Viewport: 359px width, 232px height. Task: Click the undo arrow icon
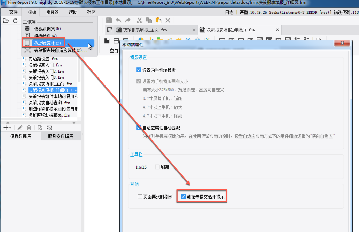118,21
